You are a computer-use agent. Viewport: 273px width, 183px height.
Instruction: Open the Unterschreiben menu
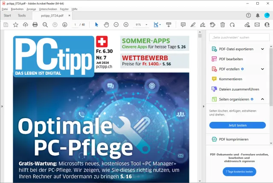point(48,9)
